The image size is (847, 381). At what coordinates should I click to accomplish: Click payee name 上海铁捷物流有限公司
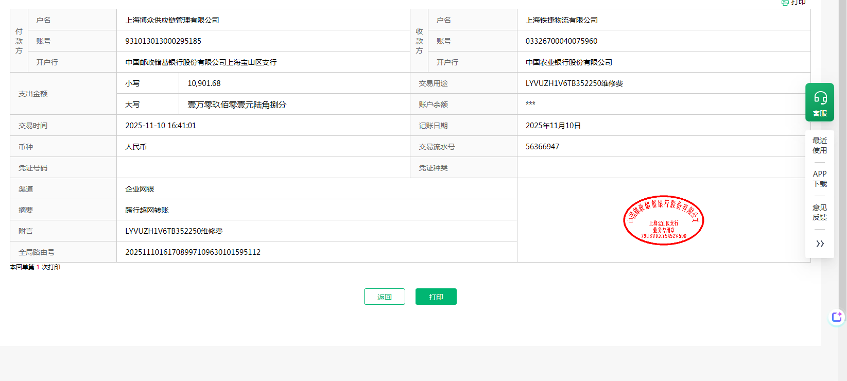coord(561,20)
